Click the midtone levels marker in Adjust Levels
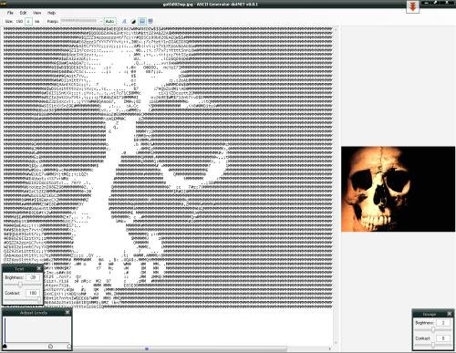 (x=50, y=346)
